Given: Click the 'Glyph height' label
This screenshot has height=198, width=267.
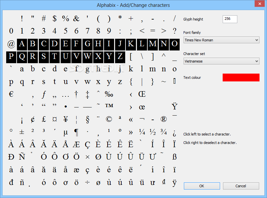Looking at the screenshot, I should pyautogui.click(x=193, y=19).
